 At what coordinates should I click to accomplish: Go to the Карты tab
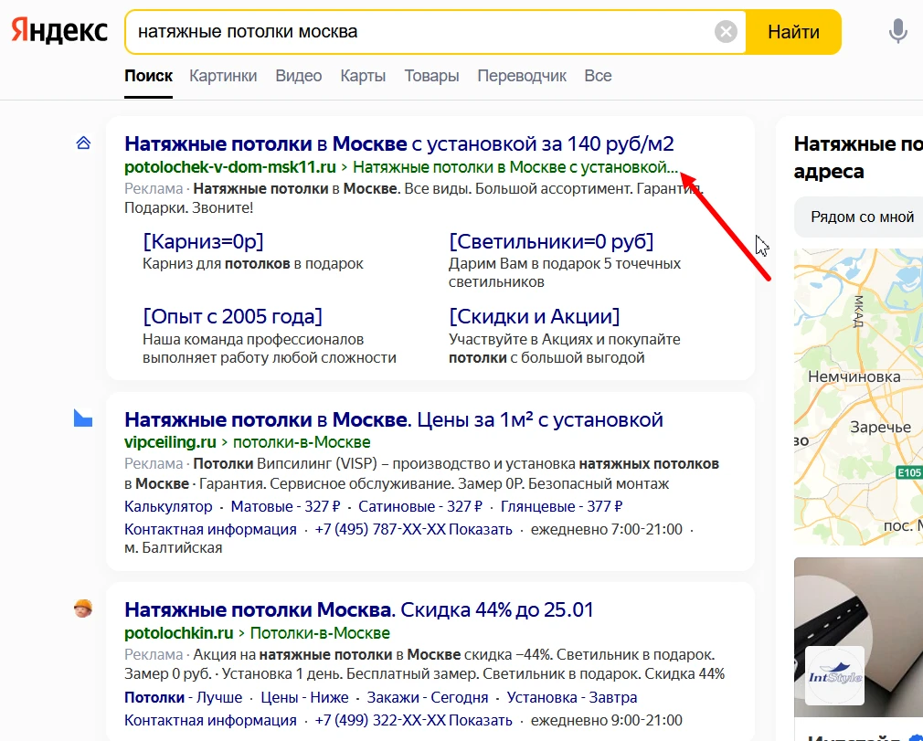pos(363,76)
